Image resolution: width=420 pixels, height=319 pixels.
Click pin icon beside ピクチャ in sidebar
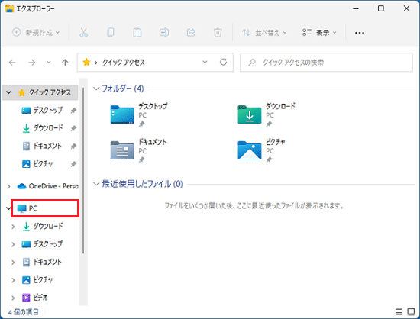[x=73, y=164]
